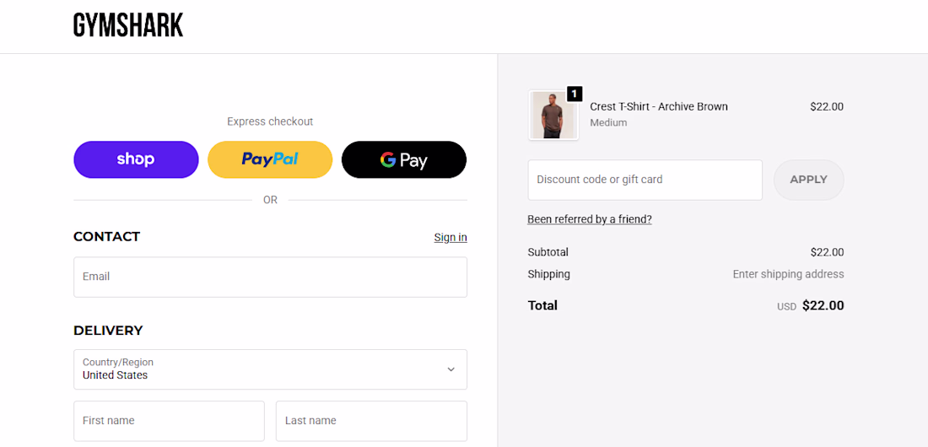Click the Express checkout heading
The width and height of the screenshot is (928, 447).
270,121
